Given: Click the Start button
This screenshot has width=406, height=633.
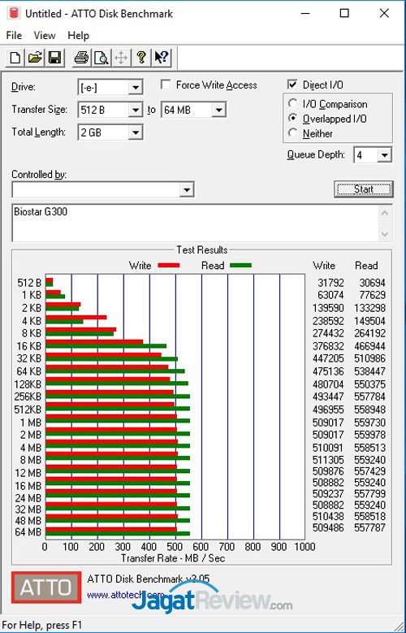Looking at the screenshot, I should coord(364,189).
